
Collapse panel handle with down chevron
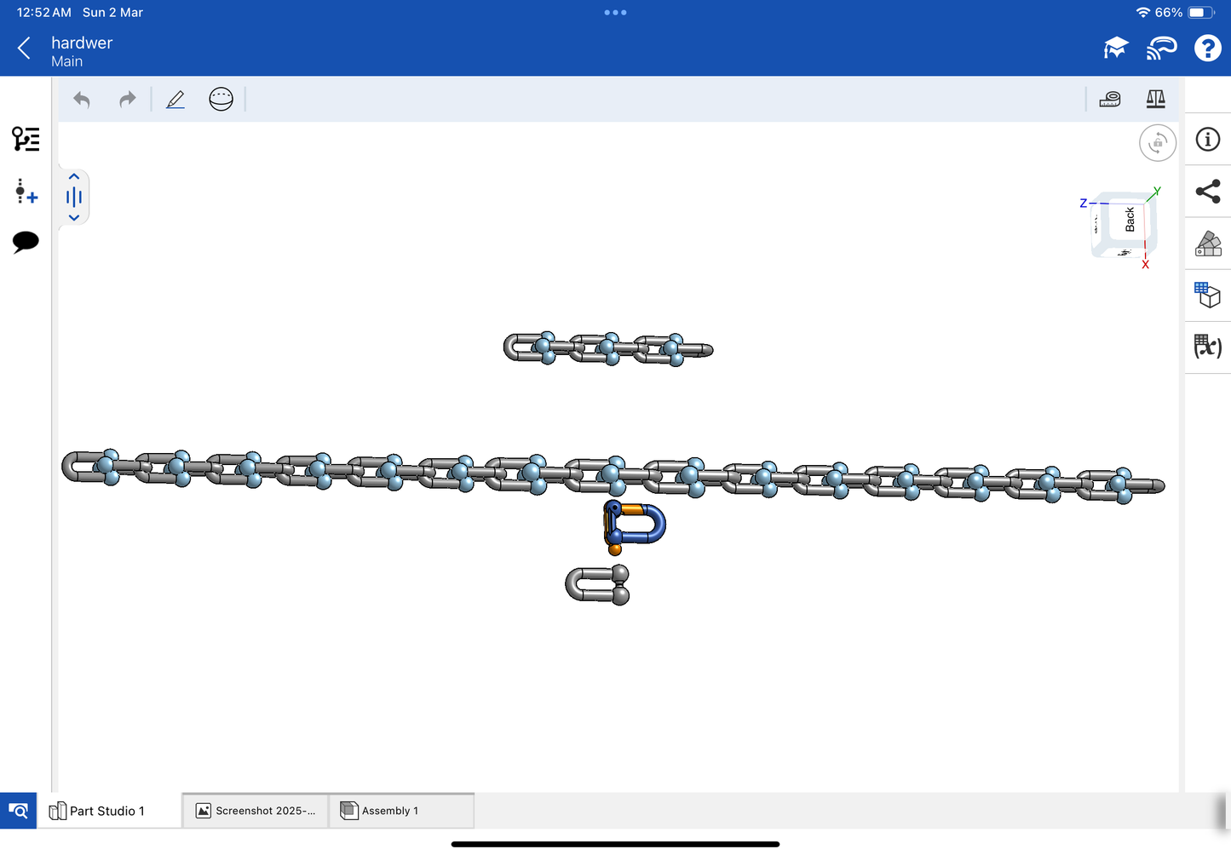pyautogui.click(x=74, y=218)
